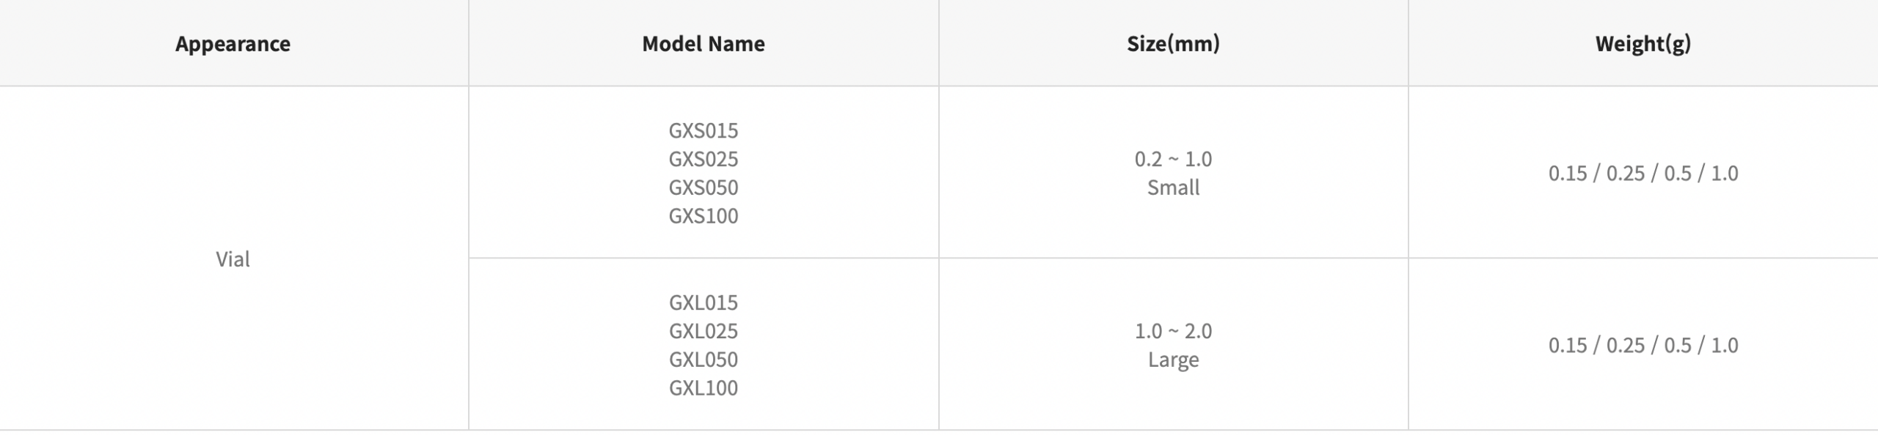
Task: Click the weight values in GXL row
Action: coord(1643,346)
